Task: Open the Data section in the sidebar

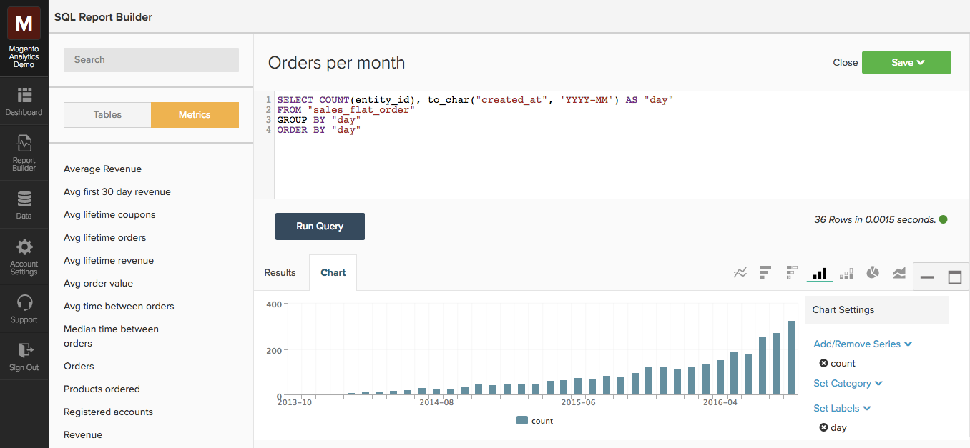Action: point(24,205)
